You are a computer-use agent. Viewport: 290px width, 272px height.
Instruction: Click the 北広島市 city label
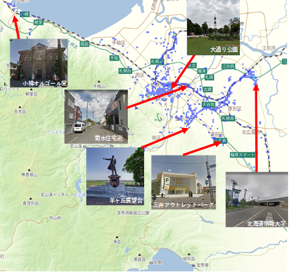[x=251, y=132]
